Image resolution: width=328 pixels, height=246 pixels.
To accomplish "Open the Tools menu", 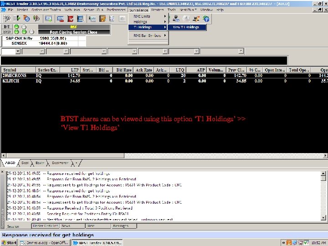I will 172,10.
